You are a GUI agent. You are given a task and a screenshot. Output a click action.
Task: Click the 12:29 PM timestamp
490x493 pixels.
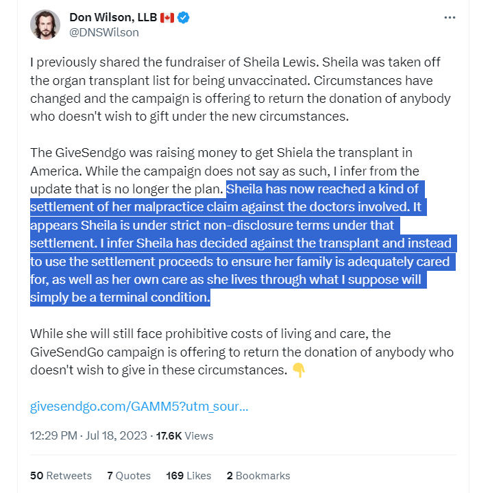pyautogui.click(x=53, y=436)
